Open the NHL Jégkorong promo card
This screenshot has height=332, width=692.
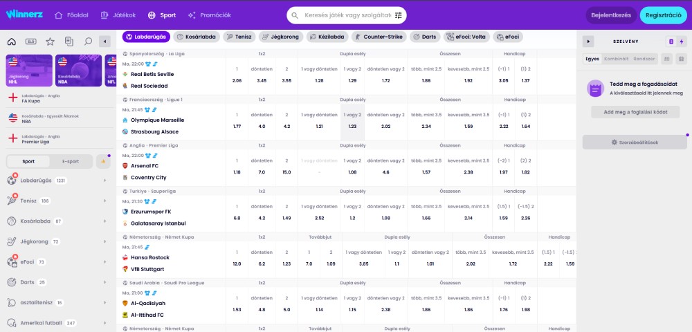tap(29, 71)
